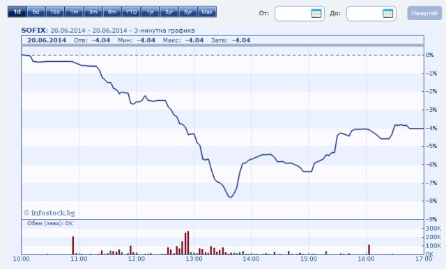Show the YTD chart range
446x269 pixels.
(x=131, y=12)
